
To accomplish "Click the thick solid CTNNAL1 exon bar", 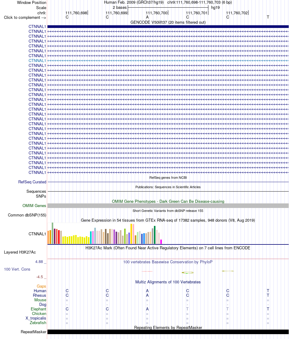I will (168, 26).
